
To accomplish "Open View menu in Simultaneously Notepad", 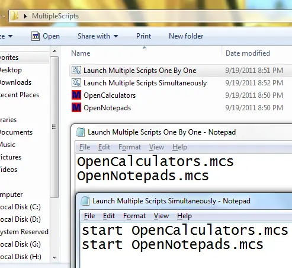I will coord(161,216).
